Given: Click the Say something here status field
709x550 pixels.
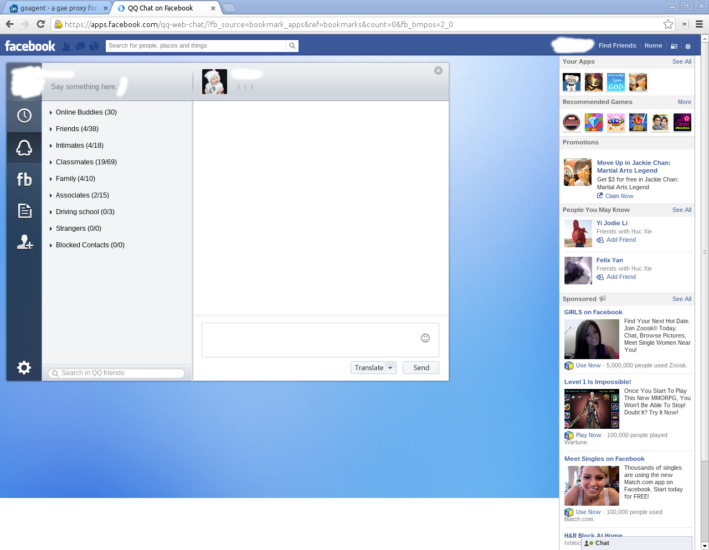Looking at the screenshot, I should (x=84, y=87).
